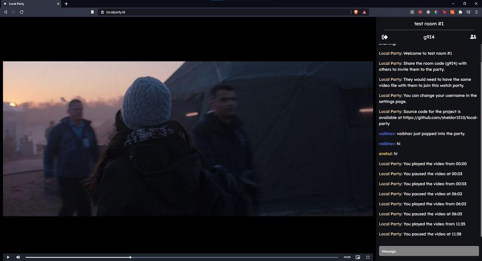Toggle fullscreen video mode
This screenshot has height=261, width=482.
[368, 257]
